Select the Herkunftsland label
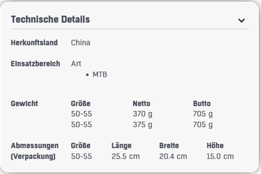This screenshot has width=261, height=174. (34, 43)
